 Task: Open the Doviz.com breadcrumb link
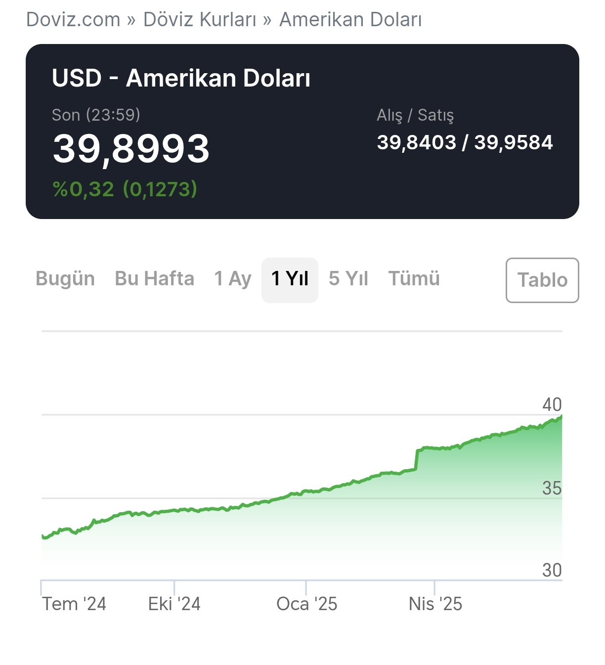[x=73, y=20]
